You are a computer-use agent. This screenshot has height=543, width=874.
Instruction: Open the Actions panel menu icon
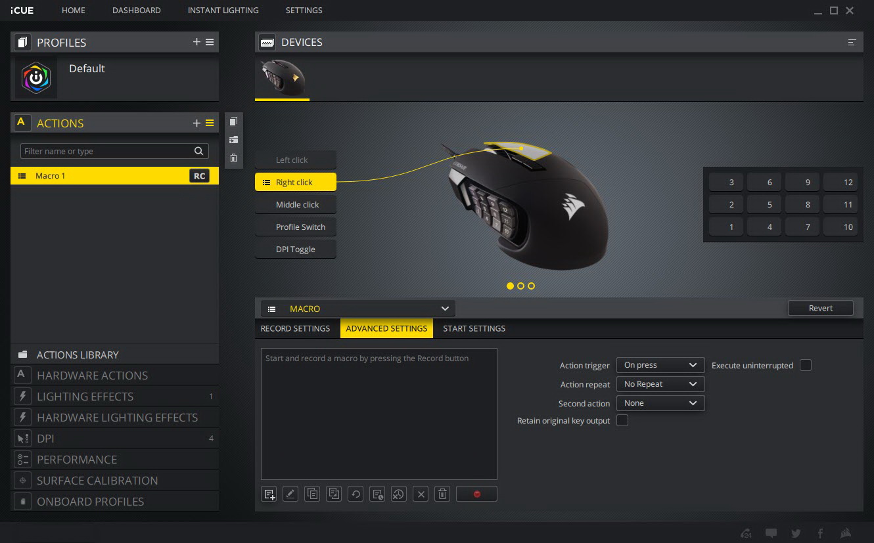coord(210,123)
